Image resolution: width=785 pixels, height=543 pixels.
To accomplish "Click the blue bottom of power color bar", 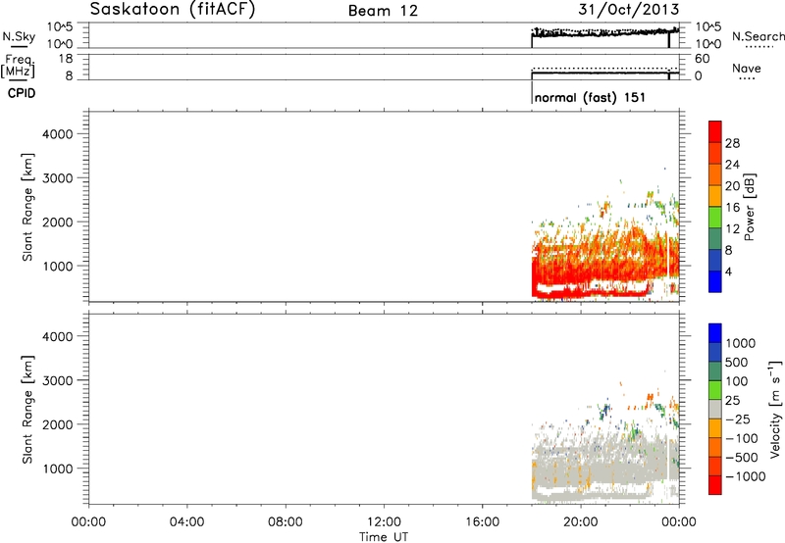I will click(715, 281).
